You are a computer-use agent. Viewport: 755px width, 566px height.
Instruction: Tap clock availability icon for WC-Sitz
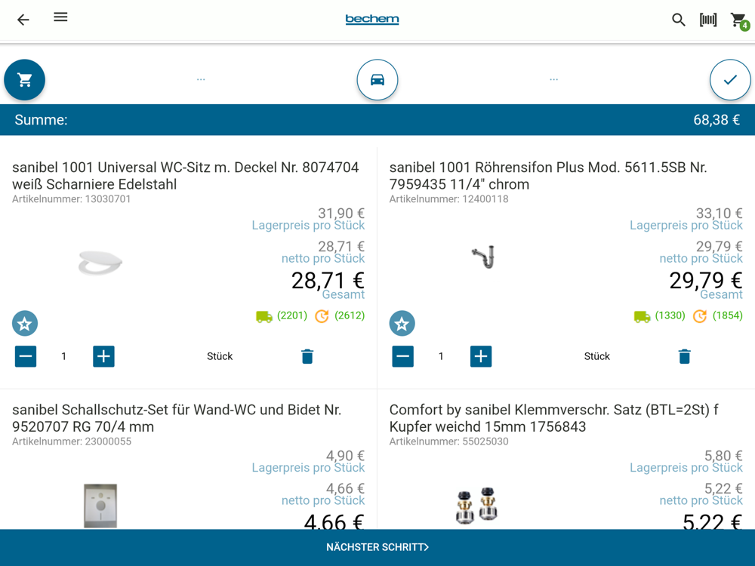coord(322,316)
